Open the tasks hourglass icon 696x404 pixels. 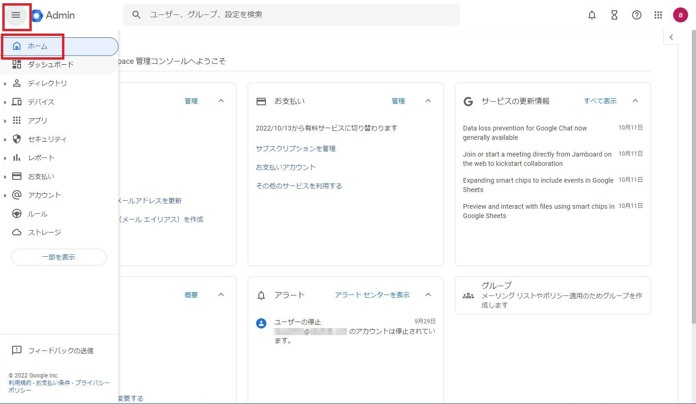[x=614, y=15]
